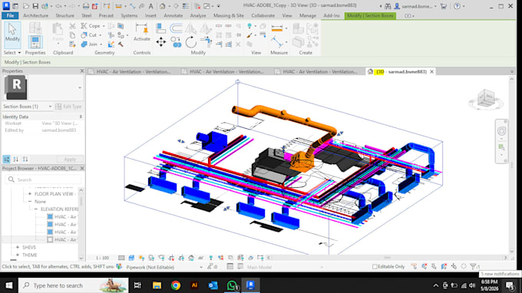Image resolution: width=522 pixels, height=293 pixels.
Task: Click the Visual Style cube icon in the view control bar
Action: click(131, 258)
